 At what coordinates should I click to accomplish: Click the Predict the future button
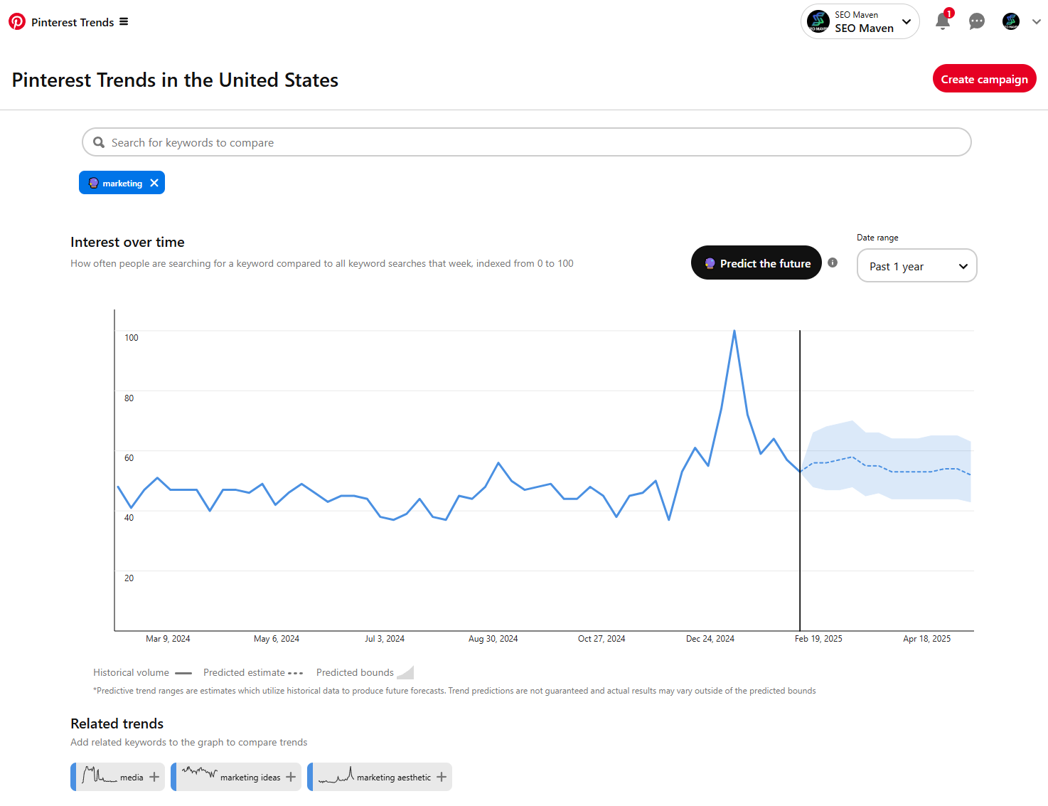point(756,263)
